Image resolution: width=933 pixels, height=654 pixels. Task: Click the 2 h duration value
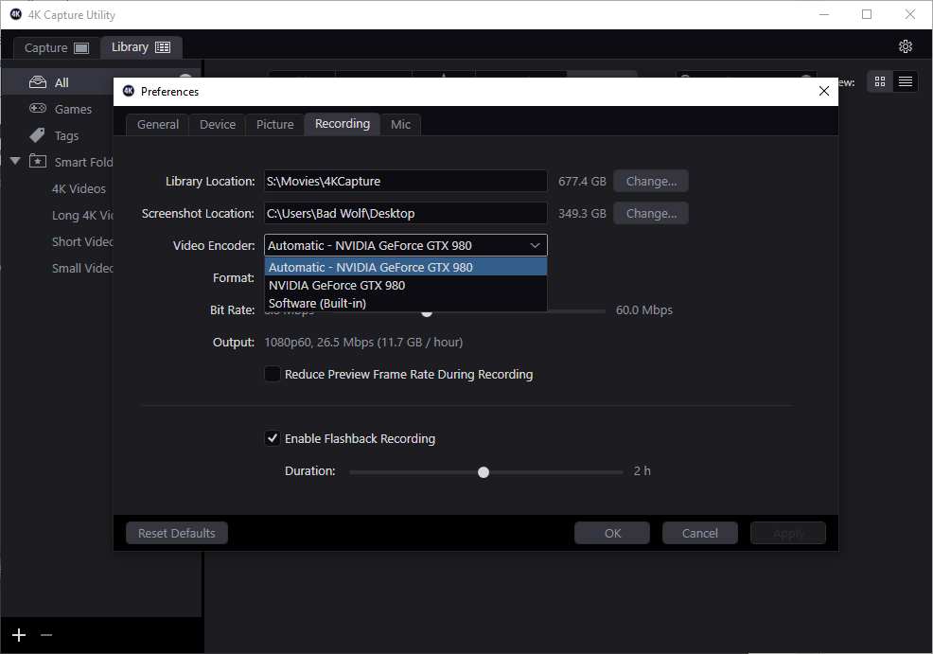pyautogui.click(x=643, y=470)
